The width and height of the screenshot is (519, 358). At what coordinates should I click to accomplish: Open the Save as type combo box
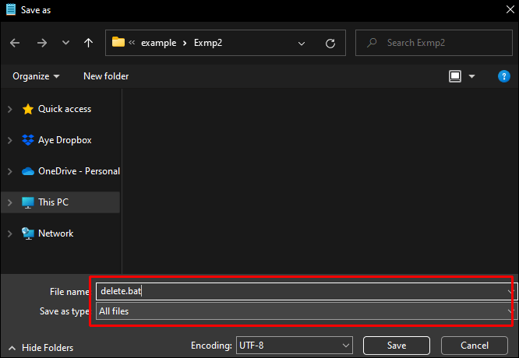point(306,311)
